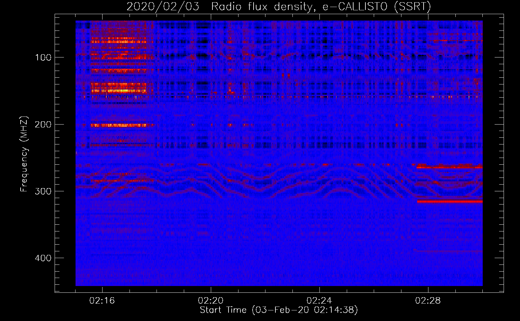The image size is (520, 321).
Task: Click the red burst band at 200 MHz
Action: click(118, 125)
